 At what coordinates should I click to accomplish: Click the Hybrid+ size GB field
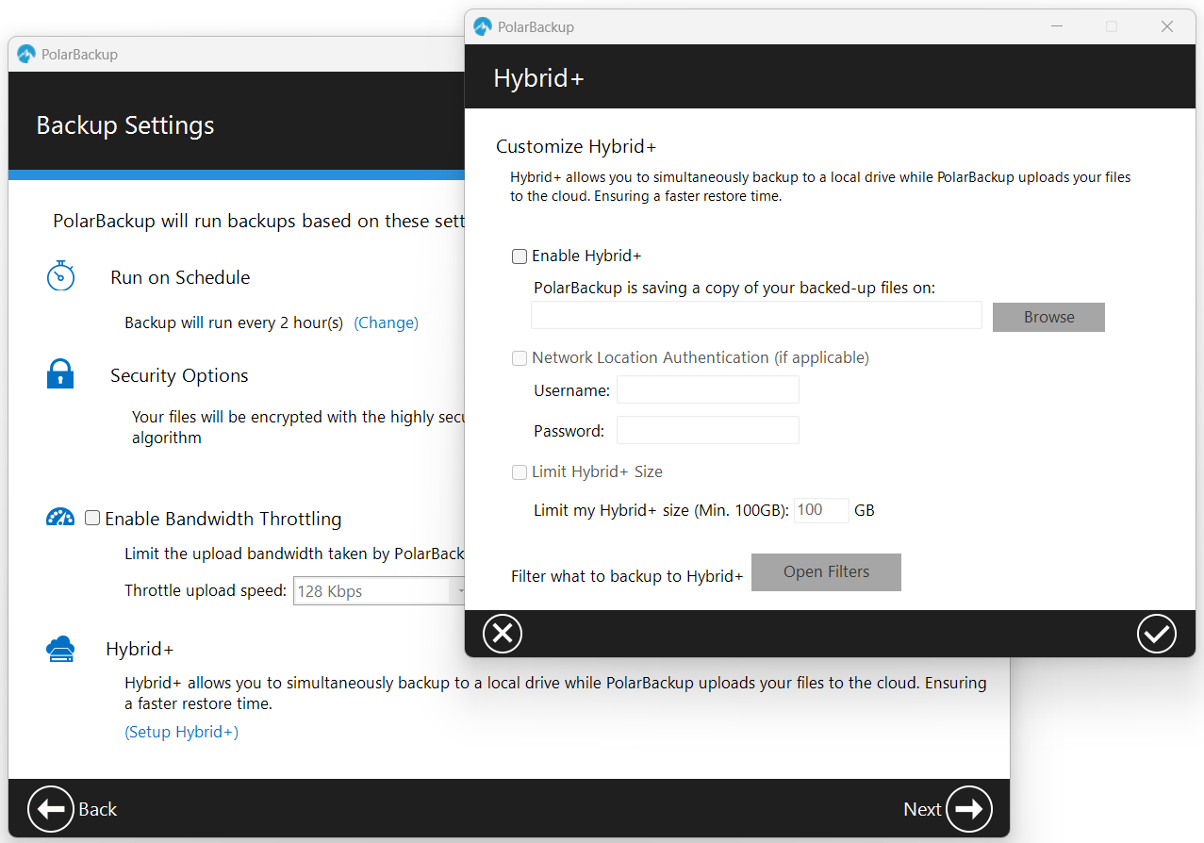coord(820,509)
